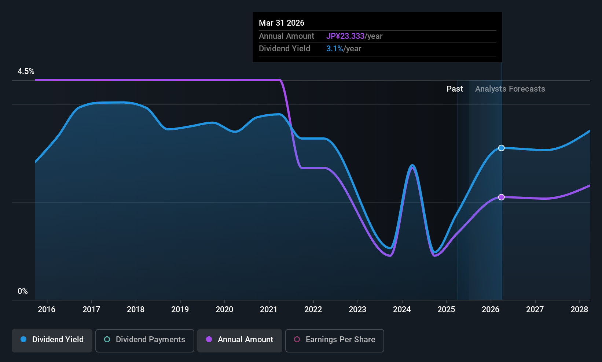Click the blue Dividend Yield legend dot
The width and height of the screenshot is (602, 362).
[x=23, y=339]
